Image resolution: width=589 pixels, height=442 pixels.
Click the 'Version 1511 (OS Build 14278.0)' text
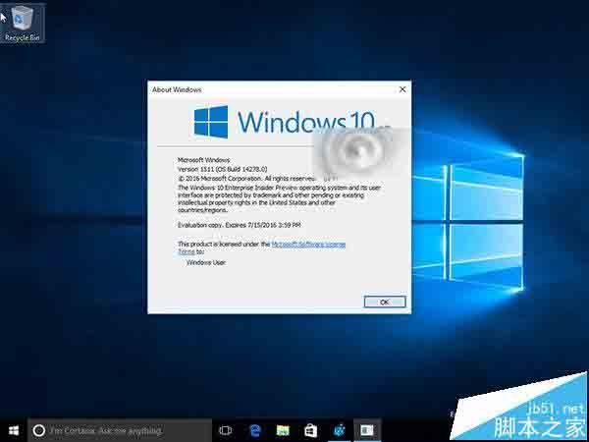[x=223, y=169]
